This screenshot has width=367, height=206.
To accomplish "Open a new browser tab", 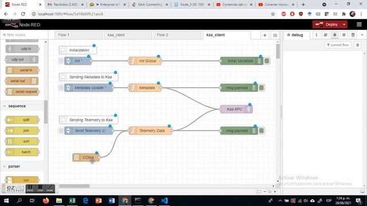I will (x=303, y=5).
